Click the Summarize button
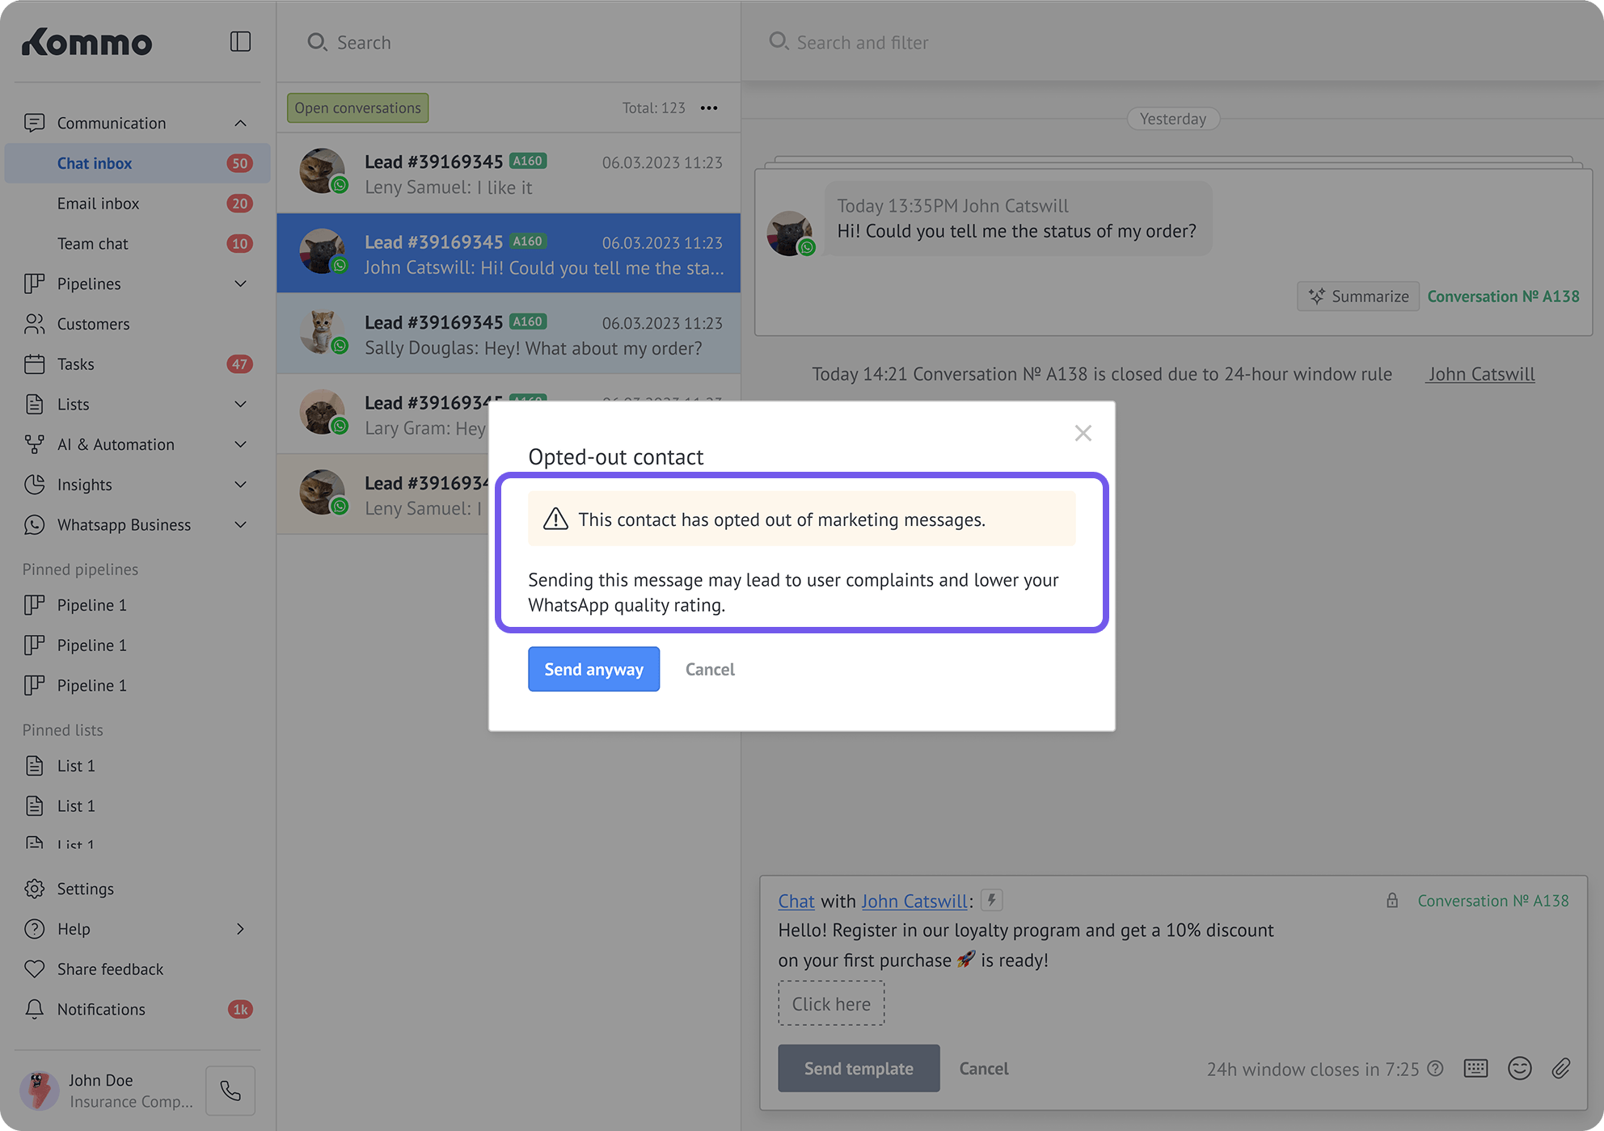This screenshot has width=1604, height=1131. coord(1358,296)
